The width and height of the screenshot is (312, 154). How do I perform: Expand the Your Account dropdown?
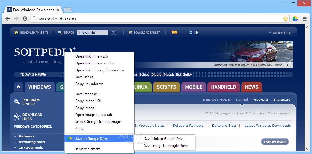[x=281, y=33]
